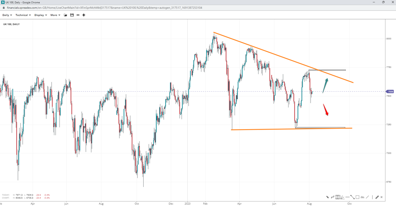Click the pencil edit drawings icon
Image resolution: width=396 pixels, height=206 pixels.
tap(377, 197)
